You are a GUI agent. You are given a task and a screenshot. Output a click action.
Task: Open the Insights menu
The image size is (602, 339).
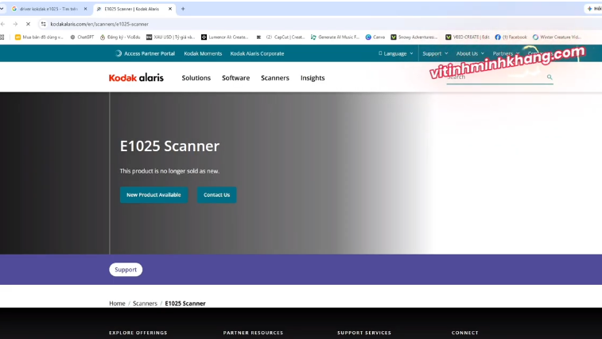(x=313, y=78)
